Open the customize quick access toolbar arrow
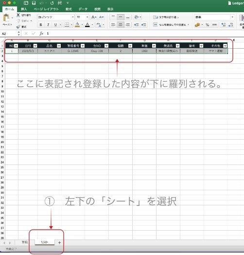 click(x=68, y=3)
